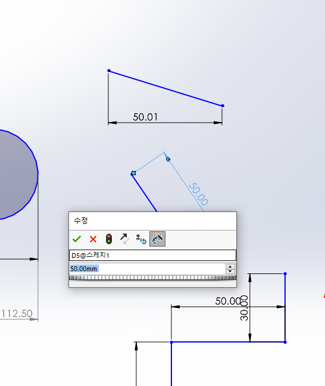The width and height of the screenshot is (325, 386).
Task: Select the vertical 30.00 dimension text
Action: pyautogui.click(x=244, y=308)
